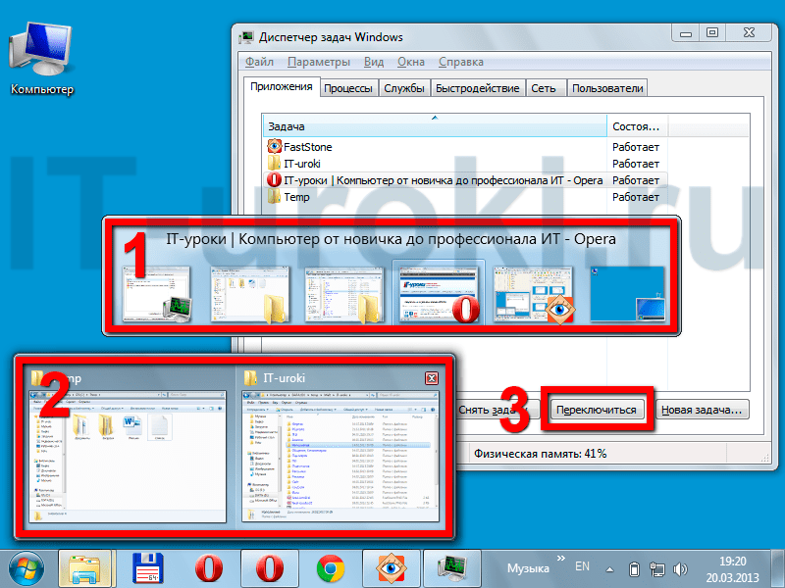Image resolution: width=785 pixels, height=588 pixels.
Task: Click the Task Manager title bar icon
Action: click(246, 37)
